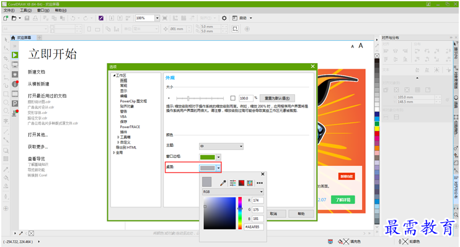Image resolution: width=460 pixels, height=247 pixels.
Task: Click the plus new-tab button beside Welcome tab
Action: pyautogui.click(x=39, y=38)
